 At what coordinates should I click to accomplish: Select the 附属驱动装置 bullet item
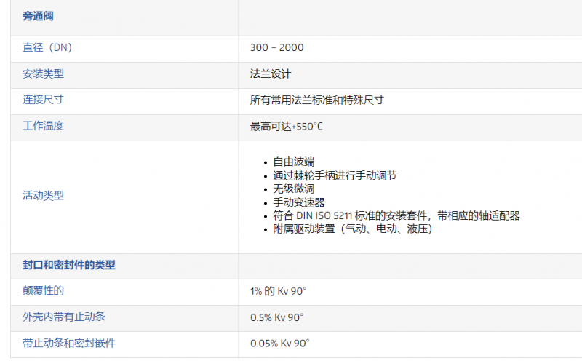(x=352, y=229)
